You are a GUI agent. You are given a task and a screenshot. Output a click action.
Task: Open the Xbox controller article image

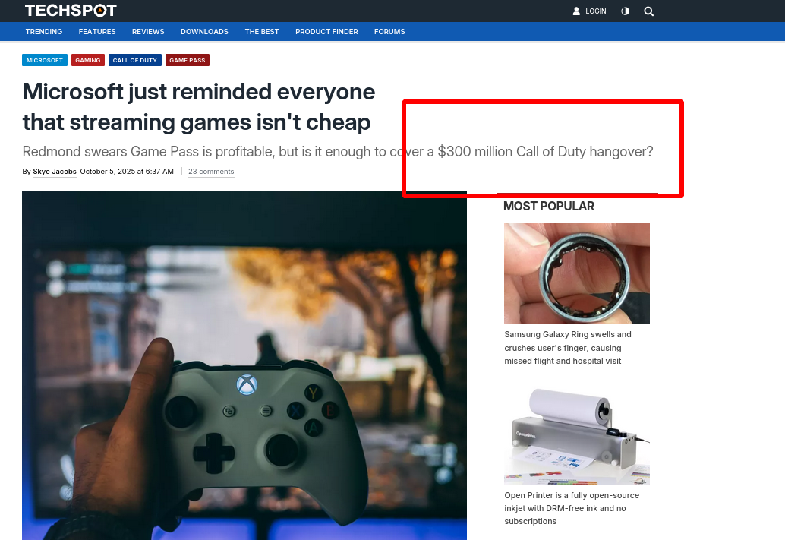pos(244,365)
